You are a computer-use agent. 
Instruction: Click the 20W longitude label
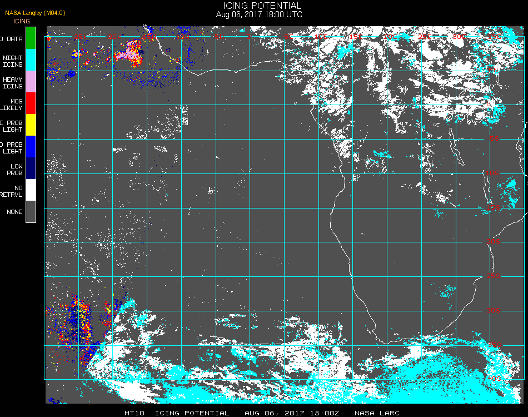pyautogui.click(x=115, y=36)
